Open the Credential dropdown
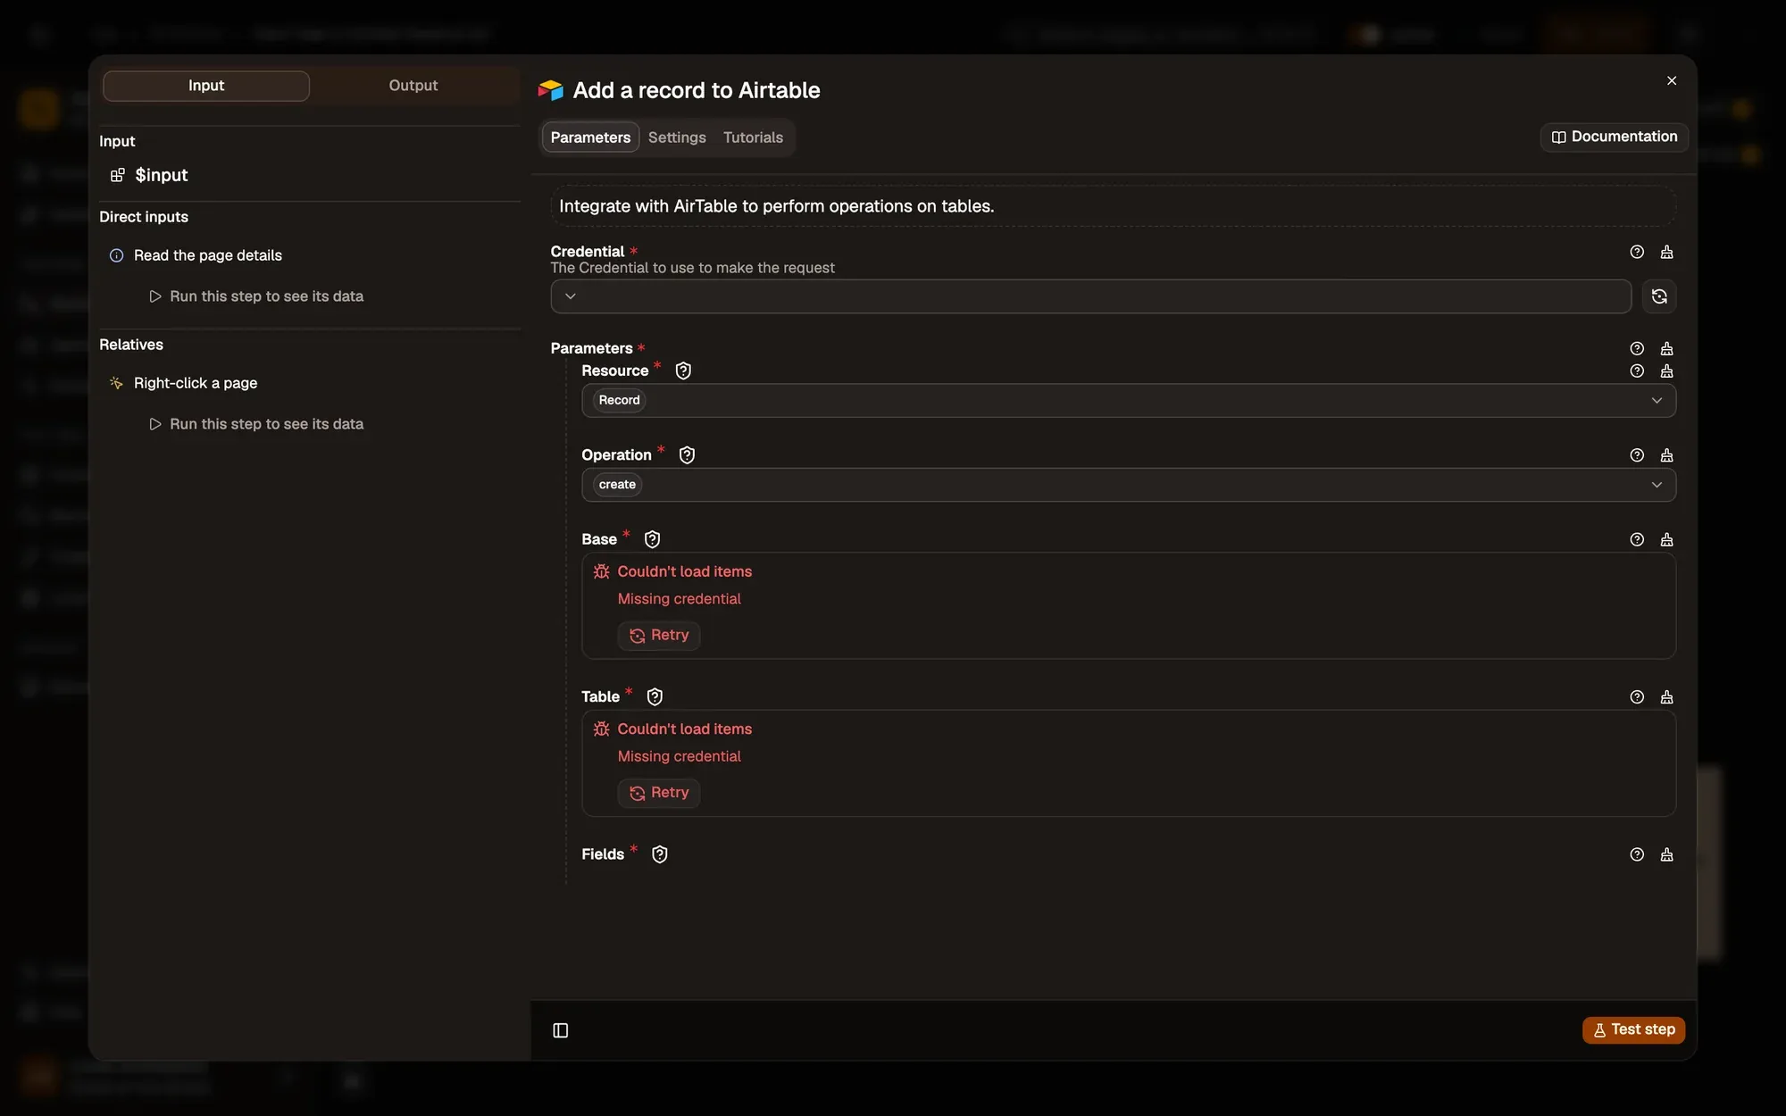Viewport: 1786px width, 1116px height. [x=1090, y=296]
